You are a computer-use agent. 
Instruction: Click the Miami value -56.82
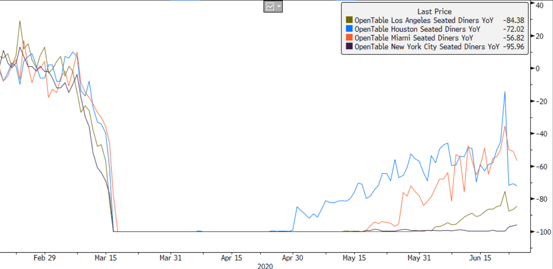tap(513, 38)
